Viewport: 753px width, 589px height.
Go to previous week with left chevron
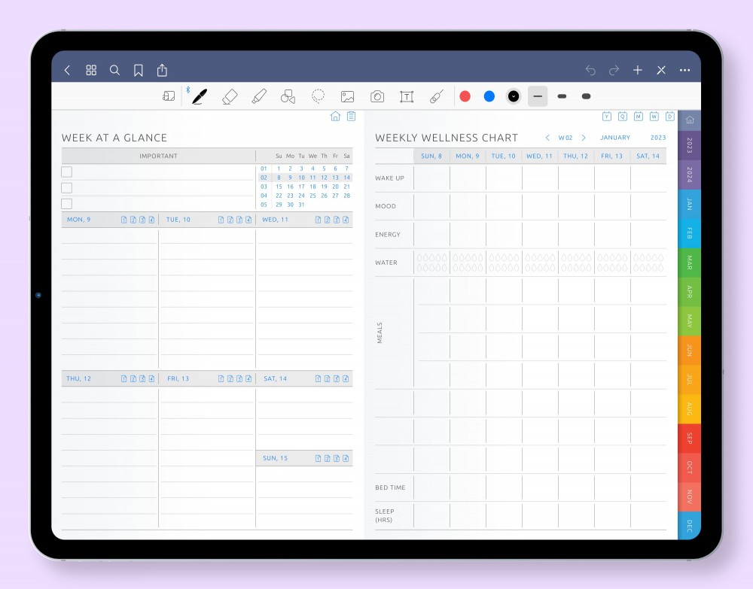point(547,138)
